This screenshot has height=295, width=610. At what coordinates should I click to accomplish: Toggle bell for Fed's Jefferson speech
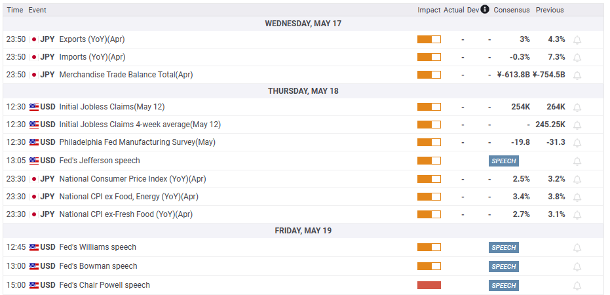click(x=577, y=161)
